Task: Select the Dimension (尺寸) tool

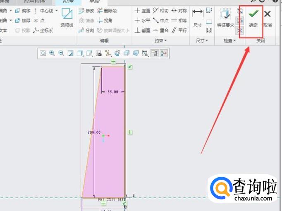Action: pyautogui.click(x=198, y=18)
